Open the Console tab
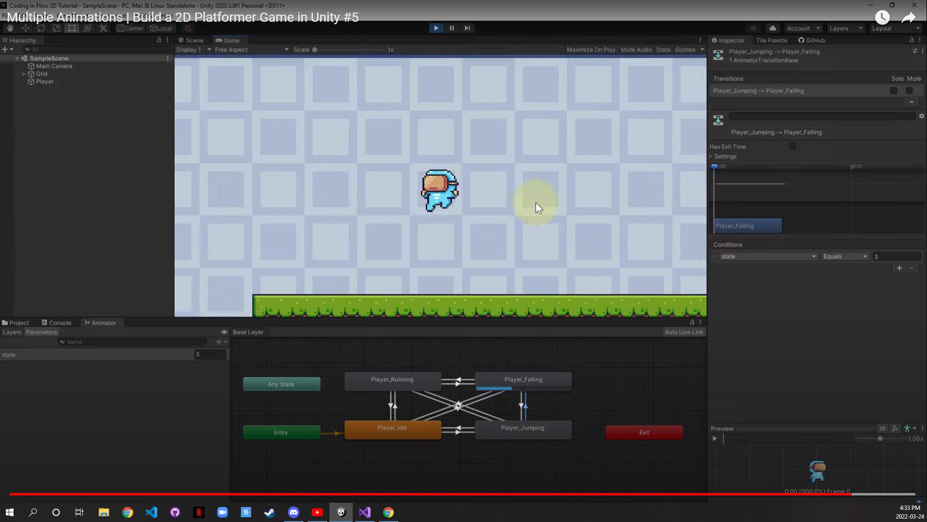The image size is (927, 522). 57,323
